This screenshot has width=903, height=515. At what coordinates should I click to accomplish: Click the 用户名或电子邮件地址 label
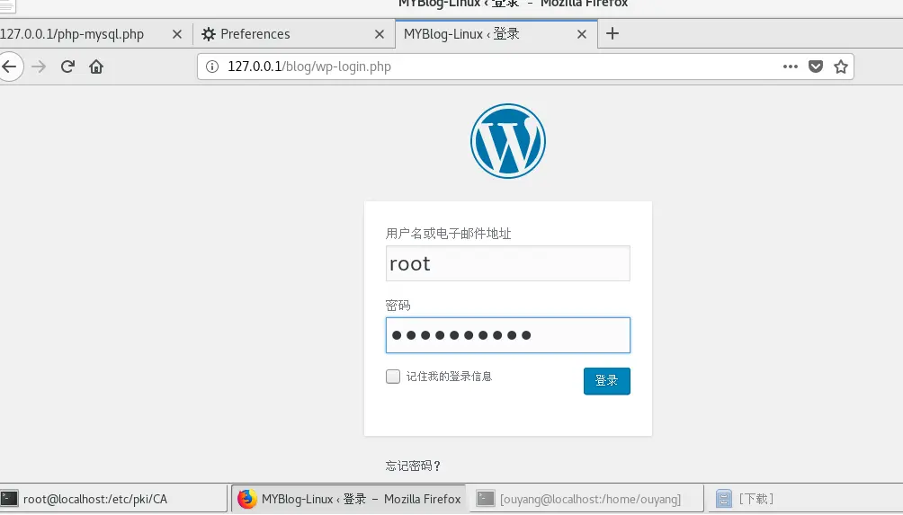pos(448,234)
